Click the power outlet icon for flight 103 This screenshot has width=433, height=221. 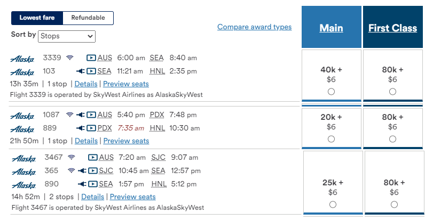pos(81,71)
